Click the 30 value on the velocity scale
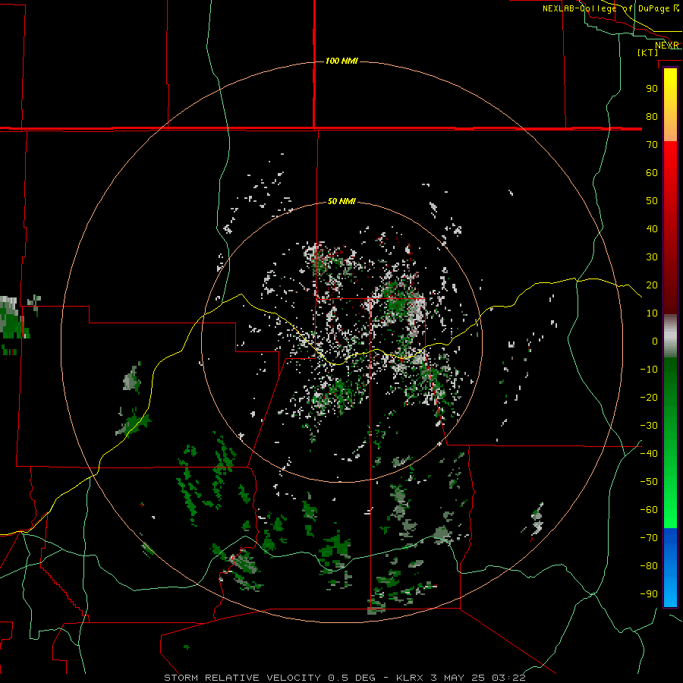 652,257
